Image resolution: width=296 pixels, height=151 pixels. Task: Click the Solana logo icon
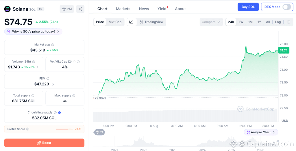click(x=8, y=9)
